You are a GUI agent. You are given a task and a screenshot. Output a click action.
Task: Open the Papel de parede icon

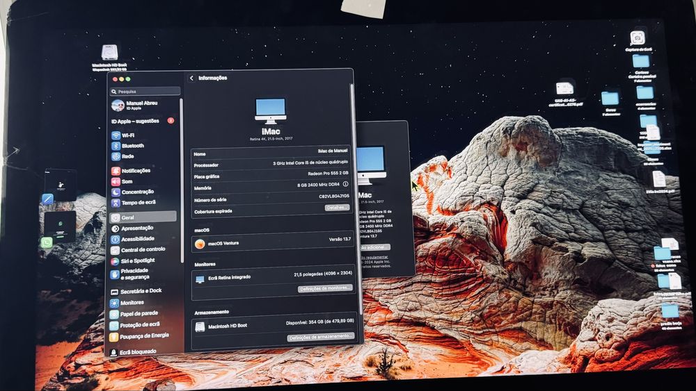point(114,315)
